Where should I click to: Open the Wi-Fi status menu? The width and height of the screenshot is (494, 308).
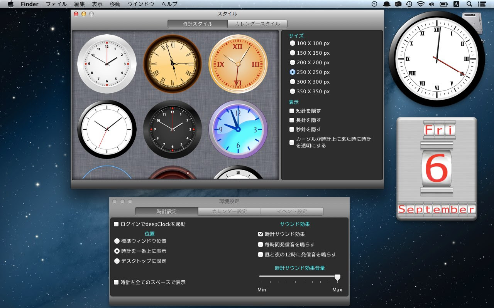tap(420, 4)
